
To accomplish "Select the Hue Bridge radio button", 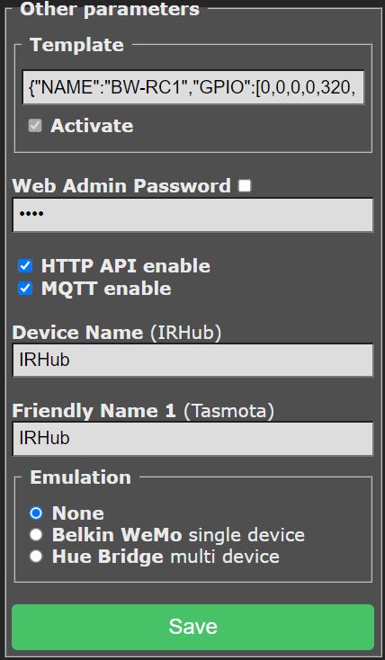I will pos(36,557).
